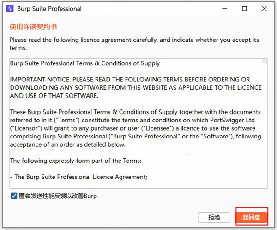
Task: Click the bottom of the licence scrollbar track
Action: tap(265, 184)
